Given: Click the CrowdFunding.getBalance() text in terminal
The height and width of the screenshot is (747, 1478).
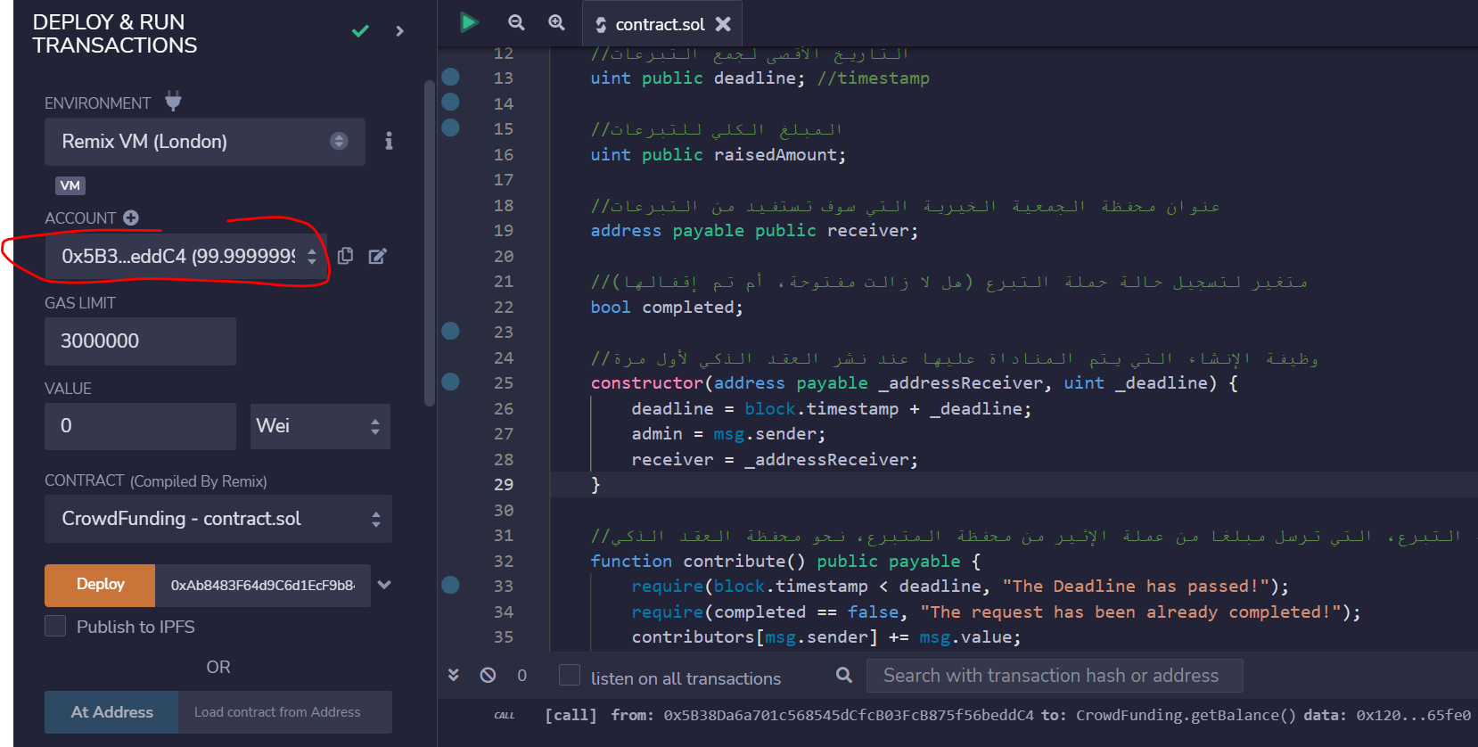Looking at the screenshot, I should point(1186,715).
